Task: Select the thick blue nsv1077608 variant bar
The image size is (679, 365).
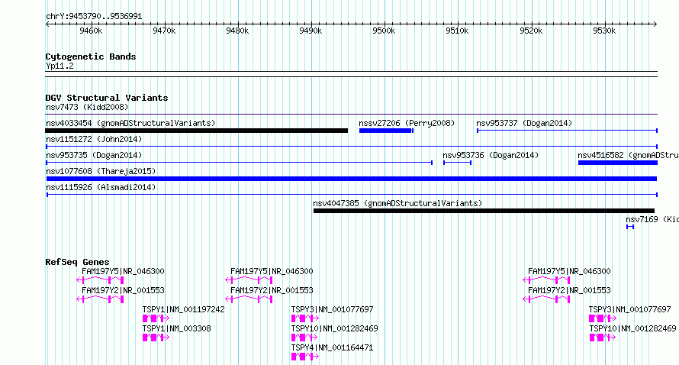Action: (x=352, y=179)
